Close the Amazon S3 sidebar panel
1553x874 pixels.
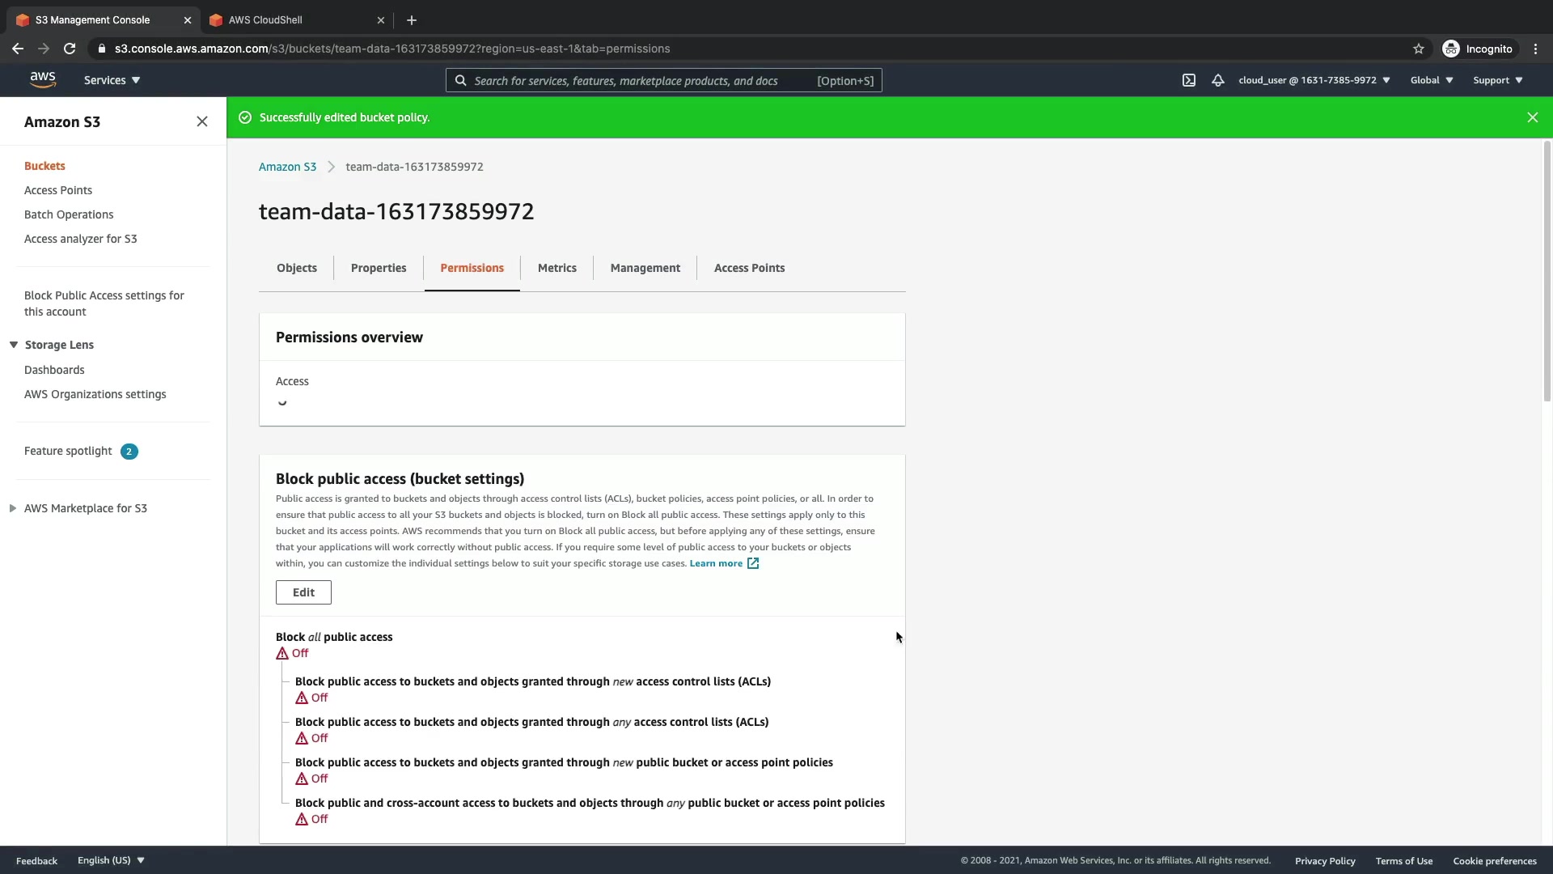click(x=201, y=121)
